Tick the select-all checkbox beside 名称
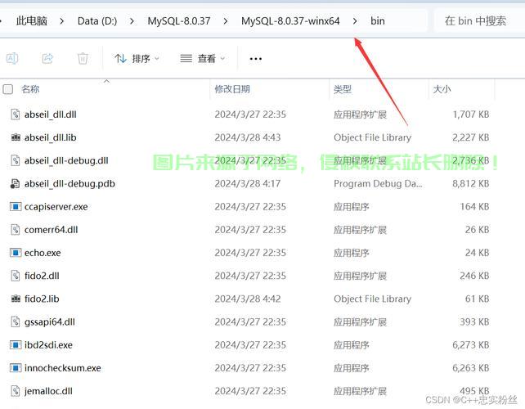The image size is (525, 409). pos(7,89)
